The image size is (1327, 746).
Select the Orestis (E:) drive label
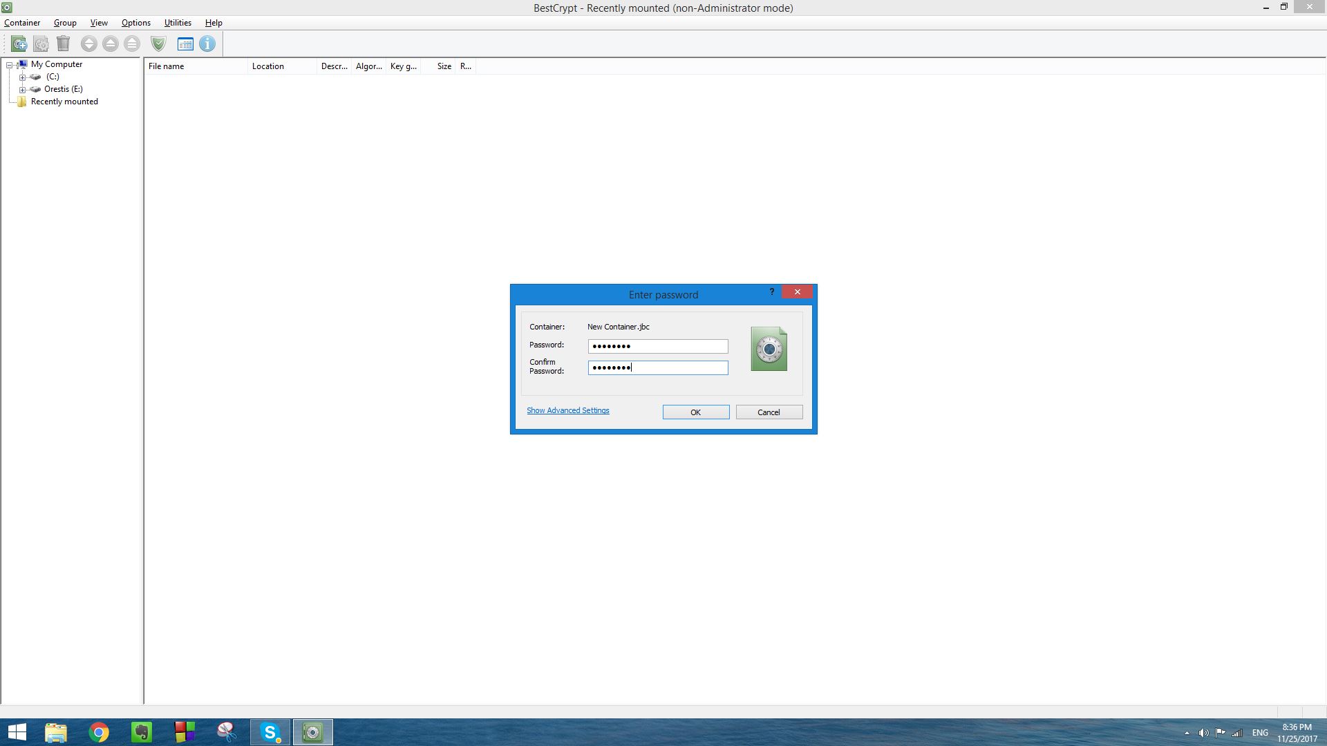coord(64,89)
